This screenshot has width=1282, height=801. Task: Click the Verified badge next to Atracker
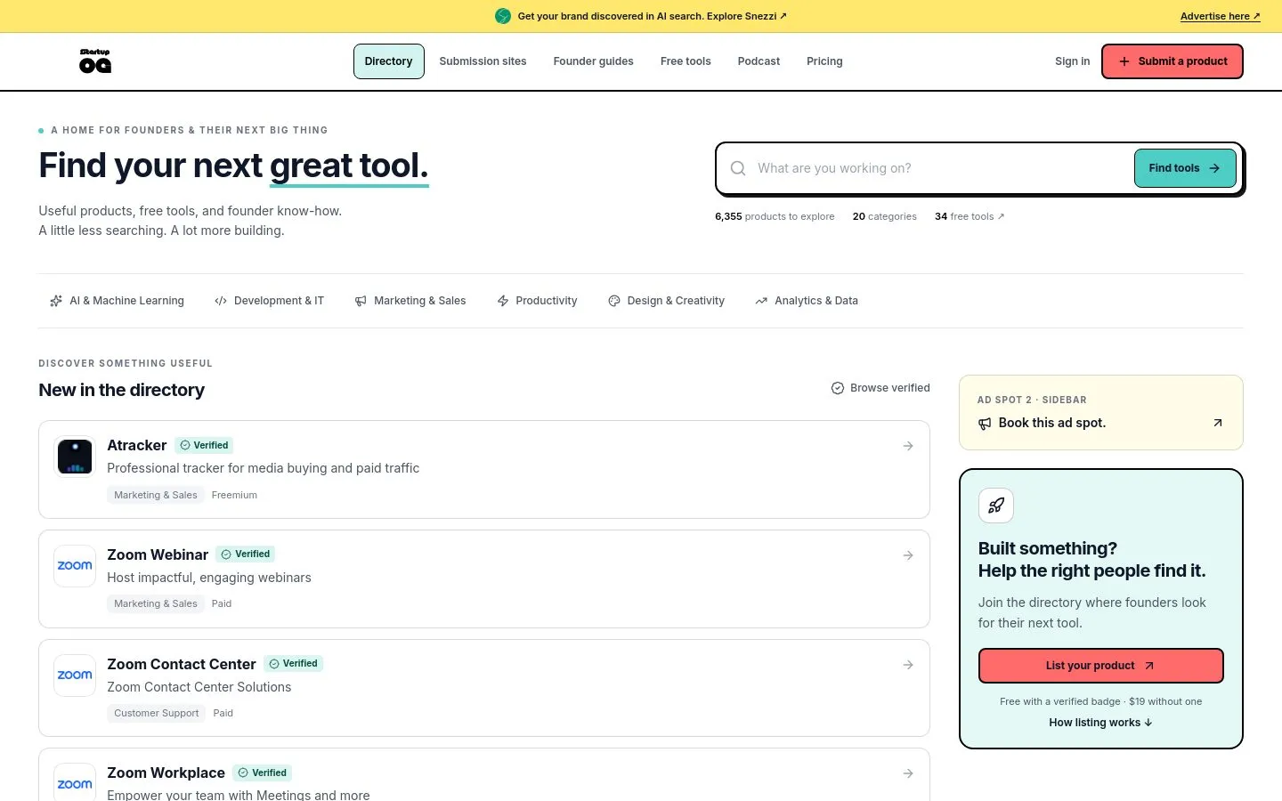click(205, 445)
